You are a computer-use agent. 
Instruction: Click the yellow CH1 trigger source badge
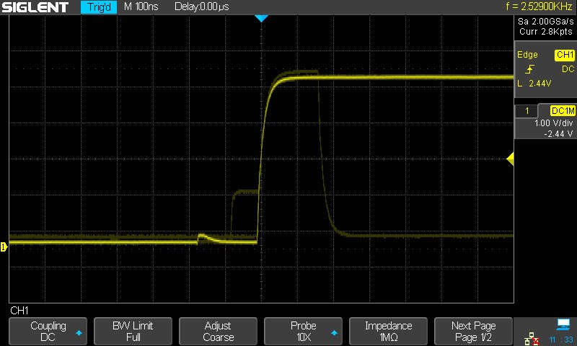click(564, 55)
